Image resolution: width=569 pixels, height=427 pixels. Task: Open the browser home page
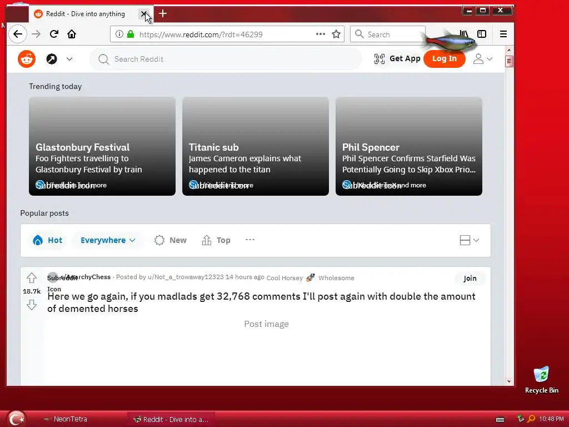point(72,34)
